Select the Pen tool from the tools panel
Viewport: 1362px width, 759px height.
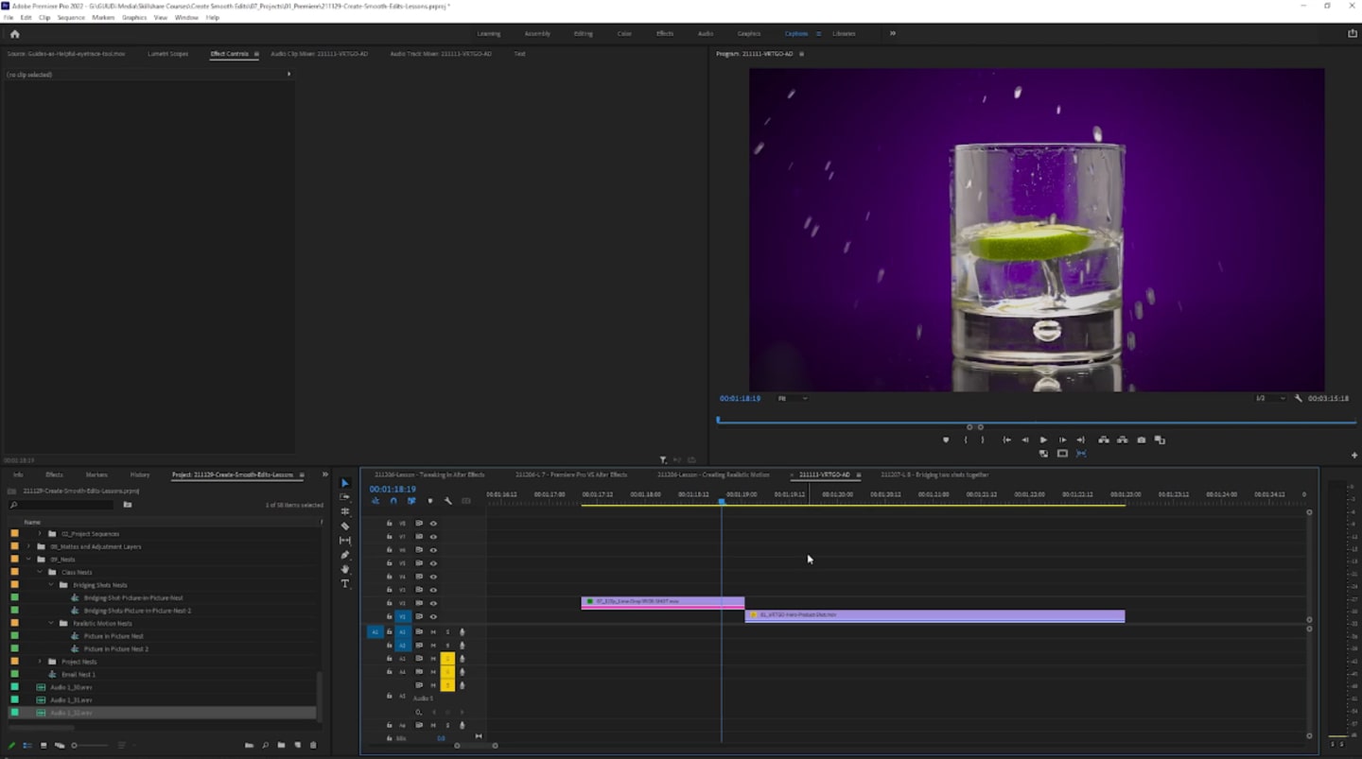[345, 555]
